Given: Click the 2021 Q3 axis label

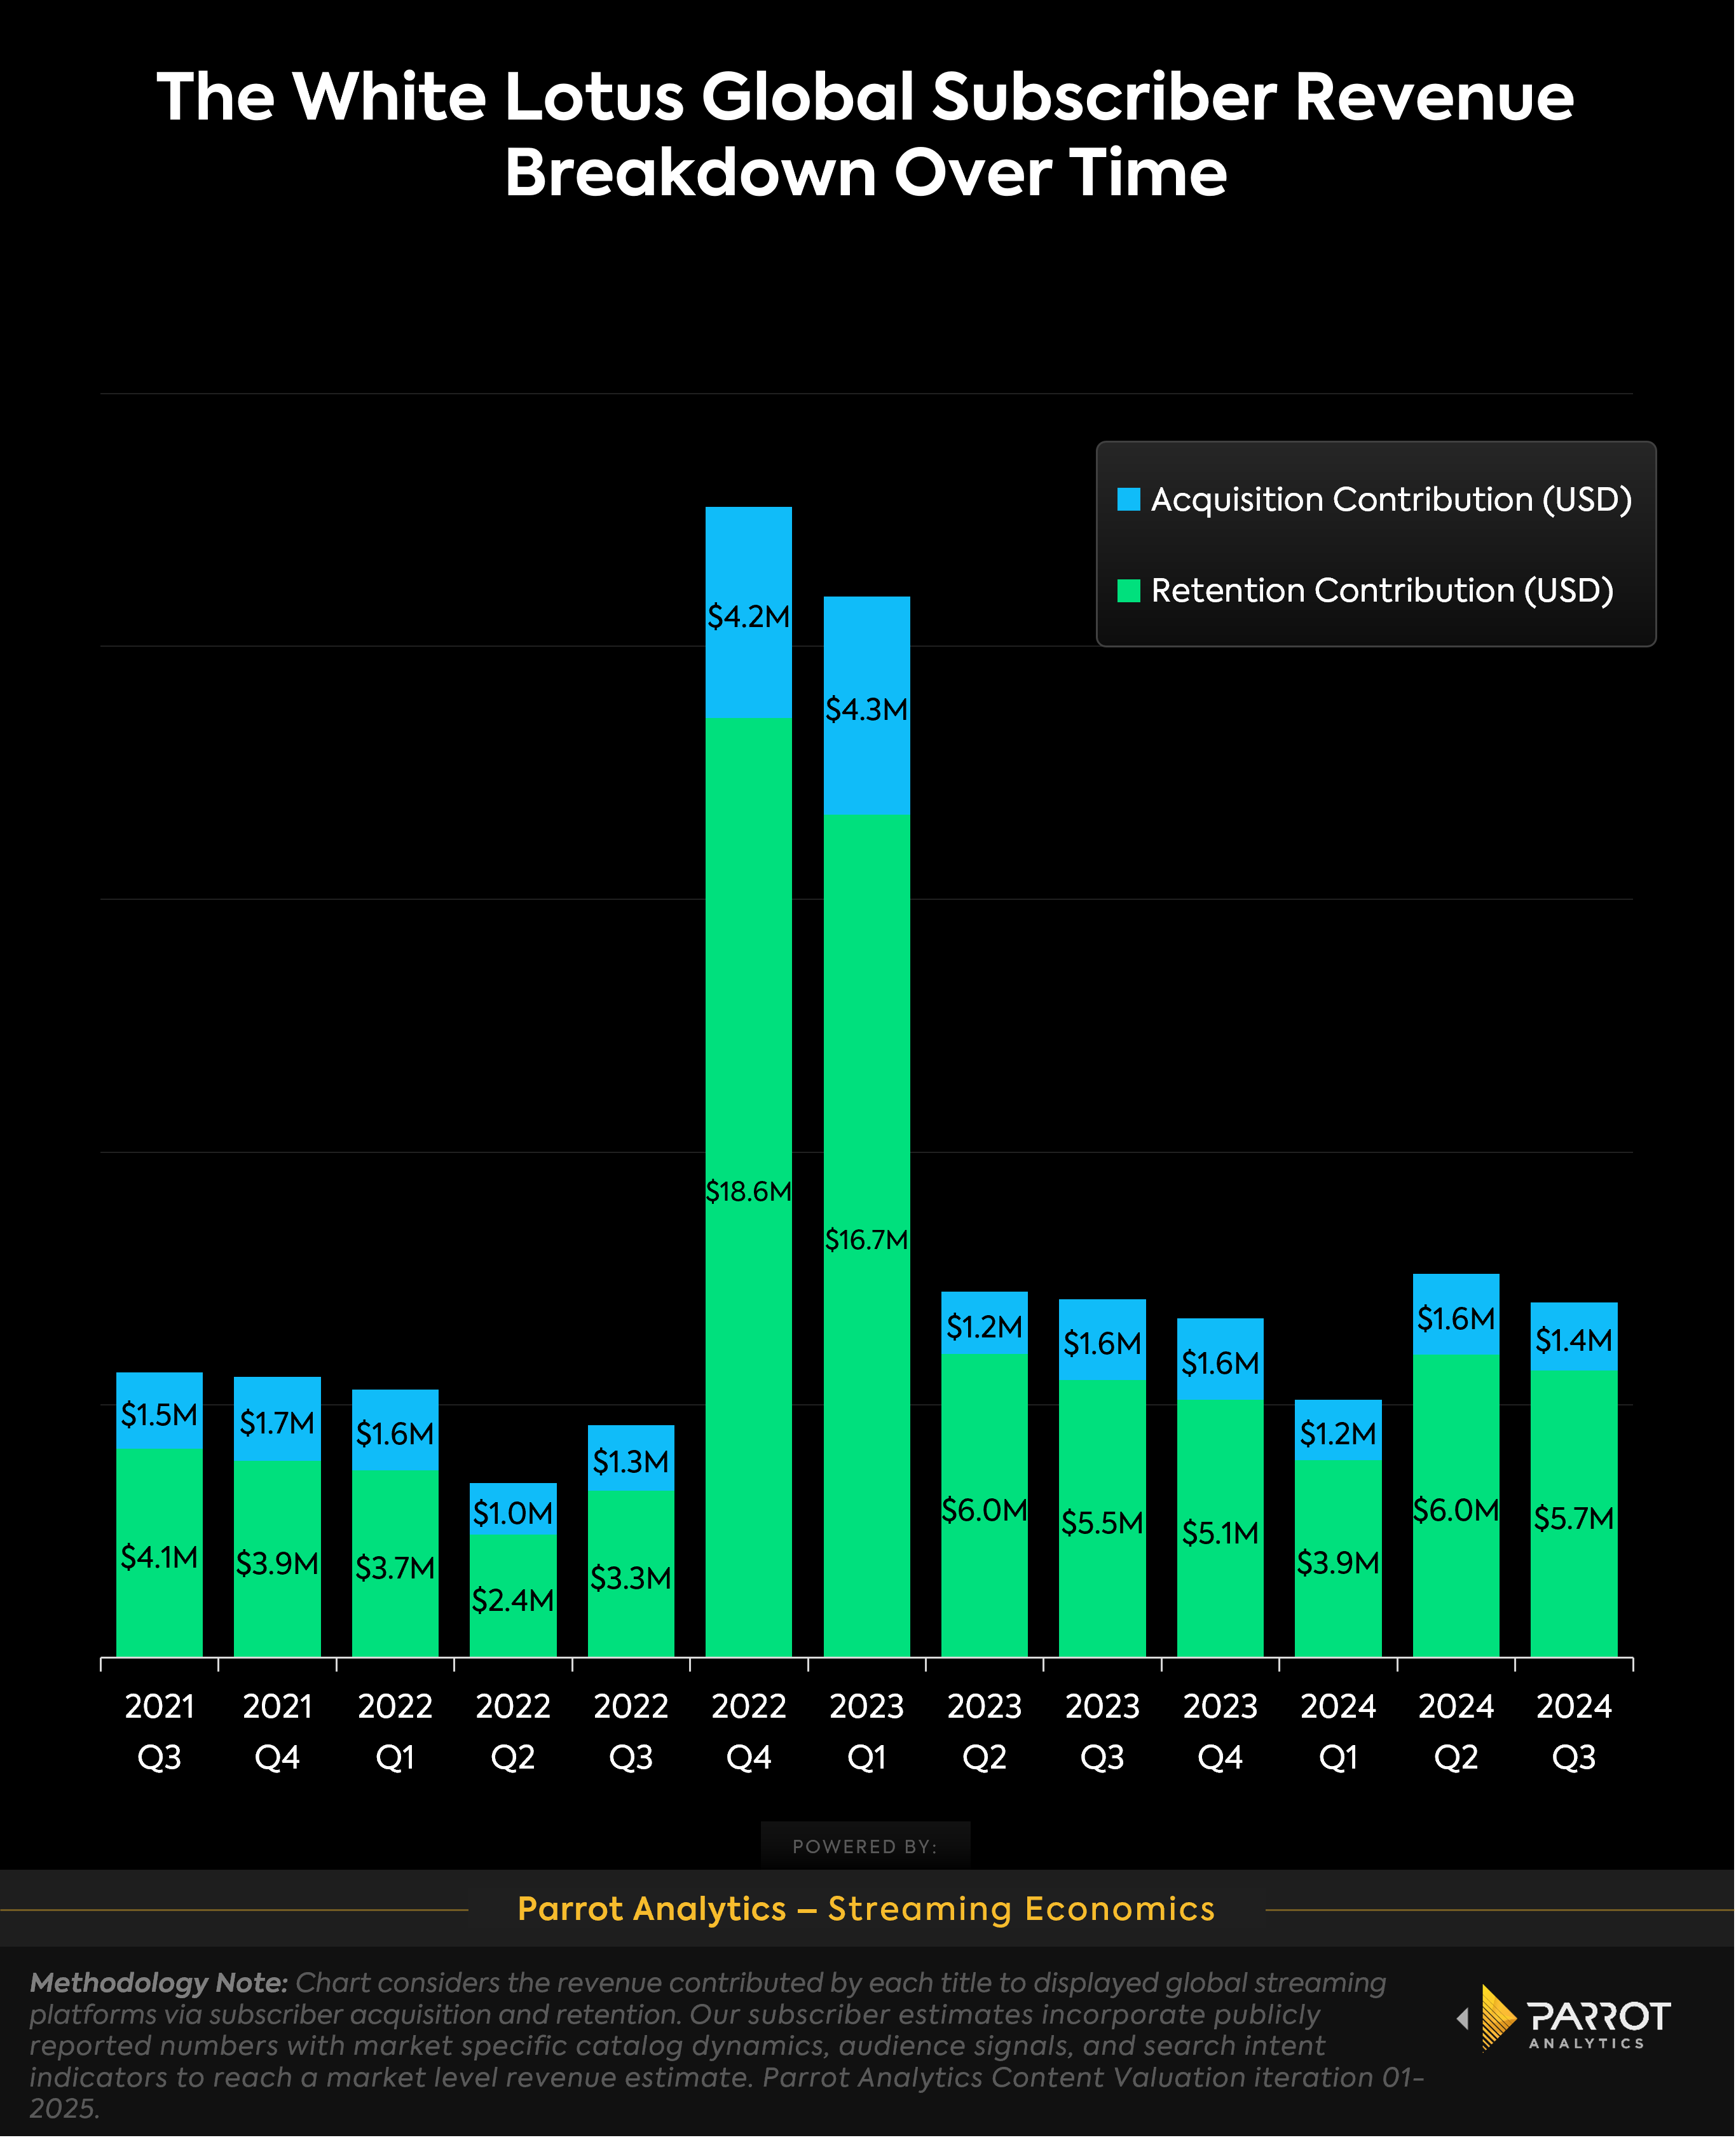Looking at the screenshot, I should tap(159, 1732).
